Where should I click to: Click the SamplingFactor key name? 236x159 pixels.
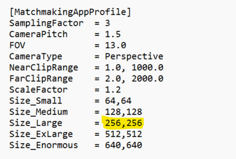[46, 23]
